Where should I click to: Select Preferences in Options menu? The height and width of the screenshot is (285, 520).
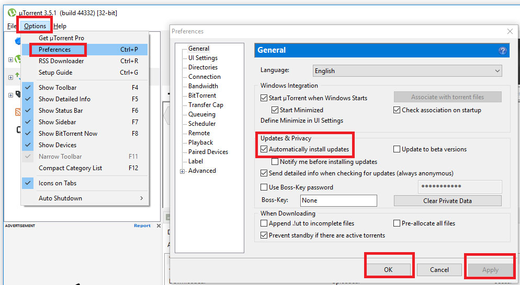pos(85,50)
